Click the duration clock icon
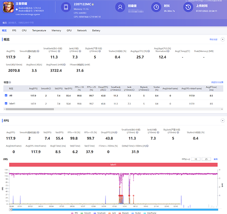Screen dimensions: 227x214 pos(156,7)
